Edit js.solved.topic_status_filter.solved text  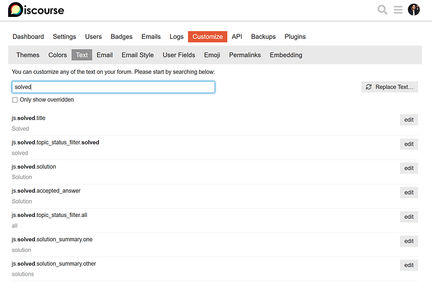(409, 144)
